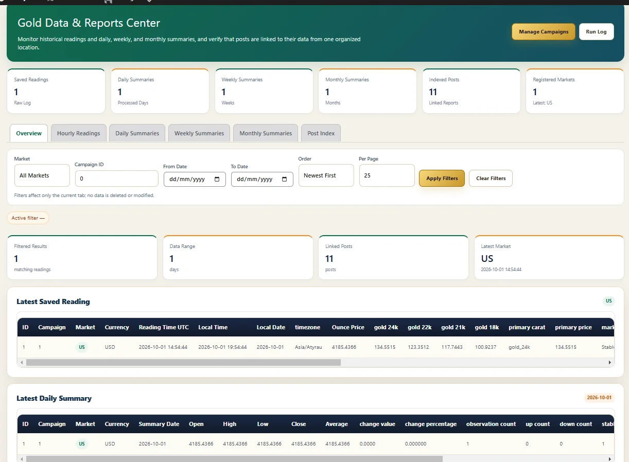
Task: Click the Daily Summaries summary card
Action: (x=160, y=91)
